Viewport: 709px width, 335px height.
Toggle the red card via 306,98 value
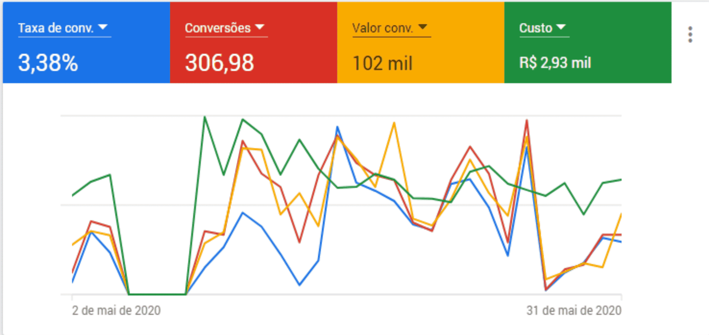(219, 62)
